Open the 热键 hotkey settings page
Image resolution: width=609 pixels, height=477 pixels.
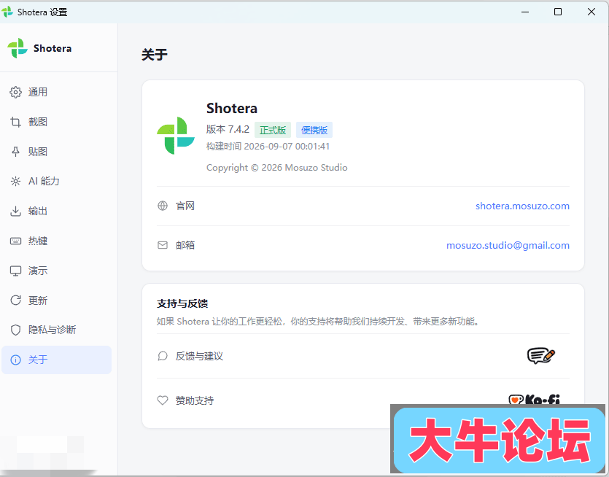56,241
